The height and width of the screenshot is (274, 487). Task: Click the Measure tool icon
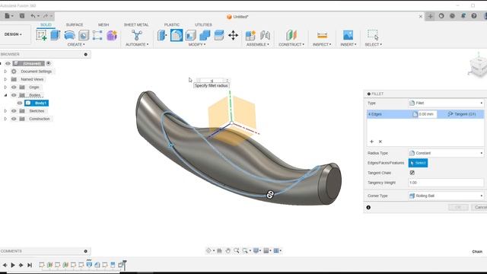point(322,35)
